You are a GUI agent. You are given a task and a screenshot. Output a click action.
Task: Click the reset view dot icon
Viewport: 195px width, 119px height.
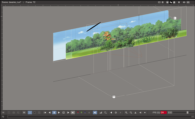tap(145, 113)
